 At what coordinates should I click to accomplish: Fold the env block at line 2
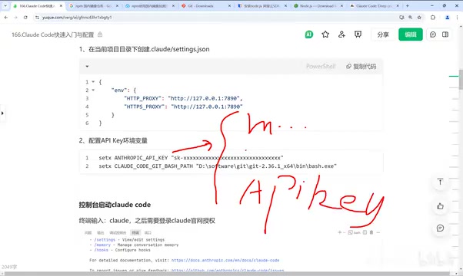point(93,90)
